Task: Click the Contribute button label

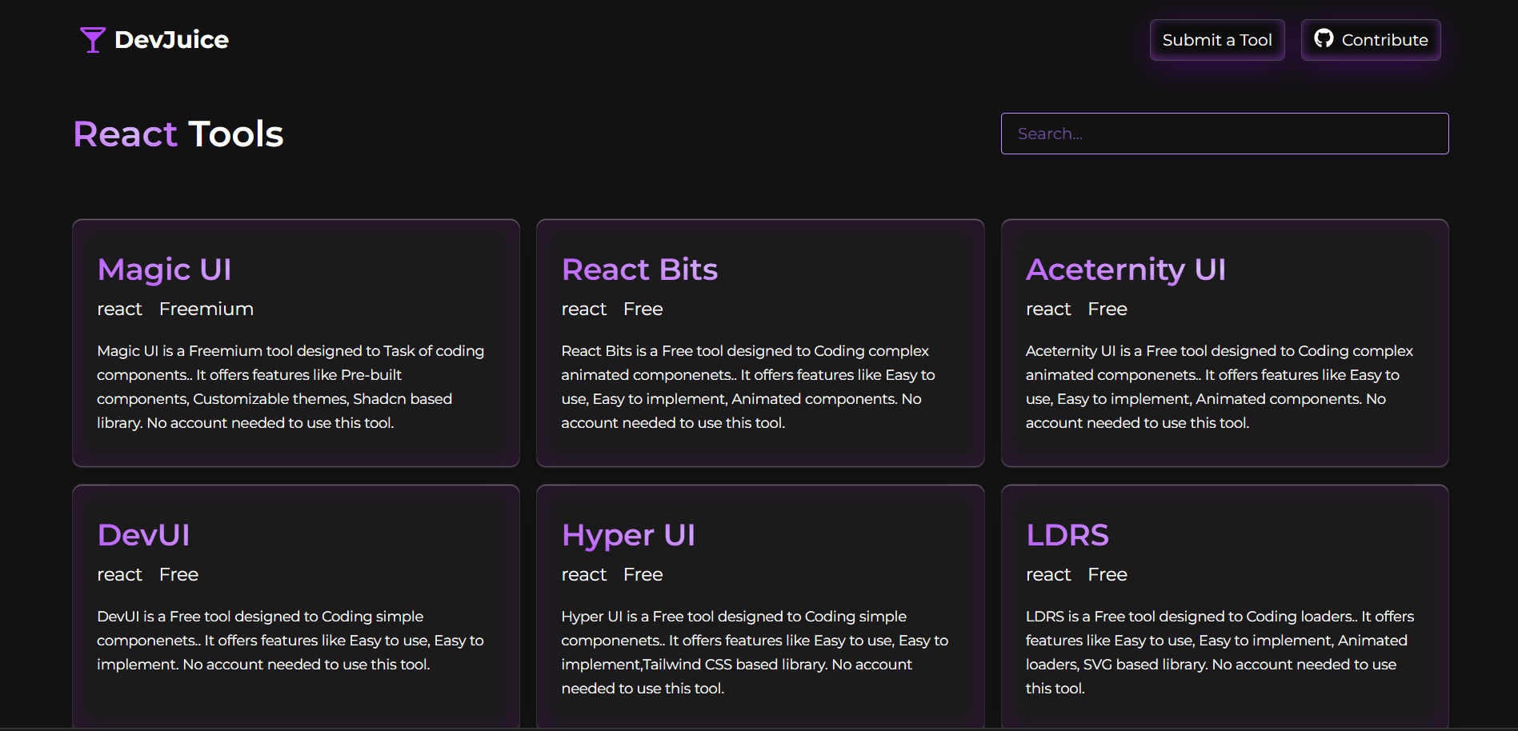Action: [x=1384, y=40]
